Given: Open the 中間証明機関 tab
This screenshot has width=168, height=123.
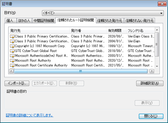Looking at the screenshot, I should point(44,20).
